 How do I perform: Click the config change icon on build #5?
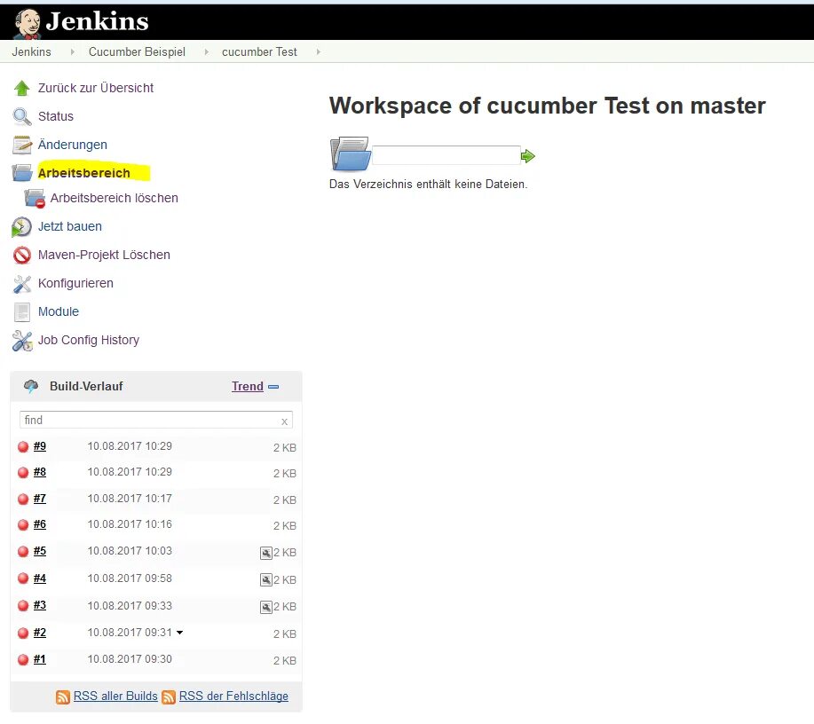click(265, 553)
